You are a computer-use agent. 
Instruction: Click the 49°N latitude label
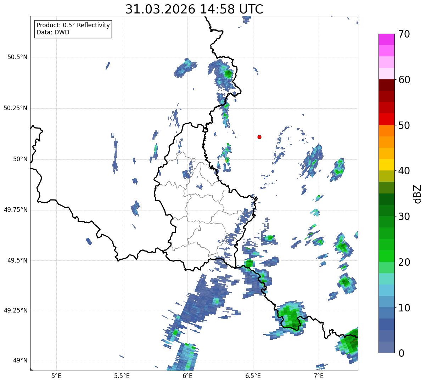[x=20, y=361]
